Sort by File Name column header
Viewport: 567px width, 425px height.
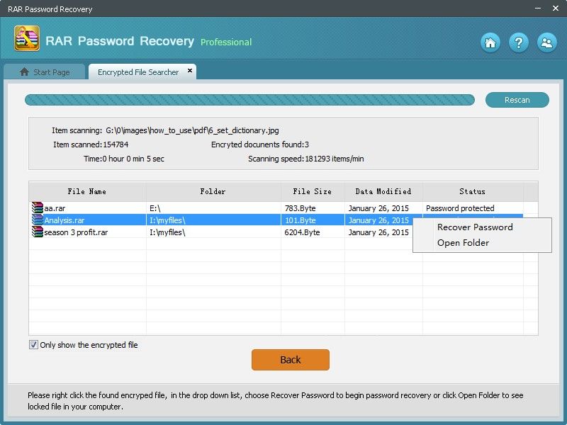[87, 191]
